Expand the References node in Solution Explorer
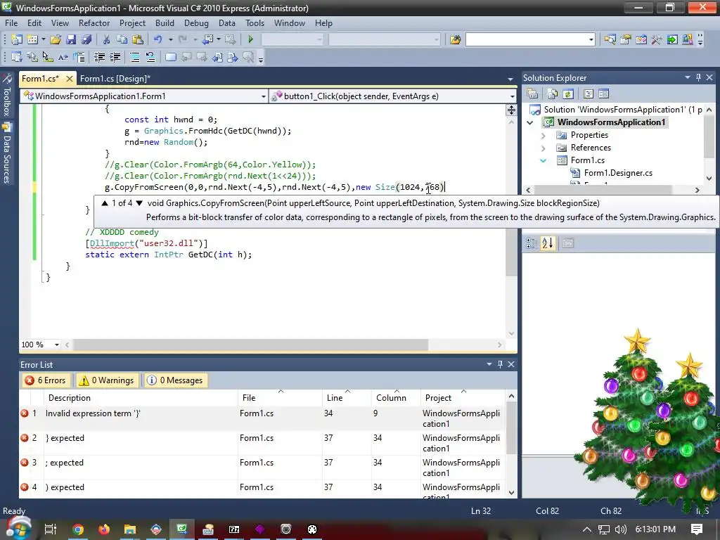 pos(544,148)
